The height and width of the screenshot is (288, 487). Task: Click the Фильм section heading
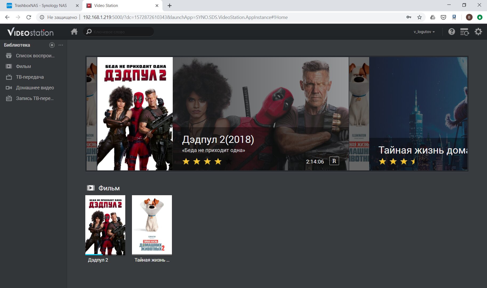point(109,188)
